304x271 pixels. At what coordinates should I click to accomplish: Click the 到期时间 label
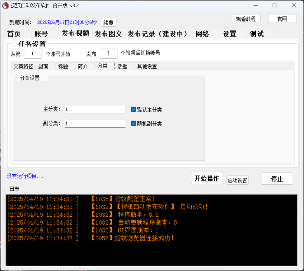[x=20, y=22]
